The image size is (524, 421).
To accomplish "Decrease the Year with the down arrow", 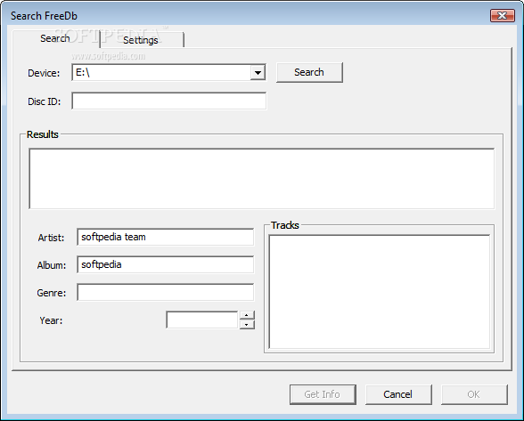I will [x=247, y=325].
